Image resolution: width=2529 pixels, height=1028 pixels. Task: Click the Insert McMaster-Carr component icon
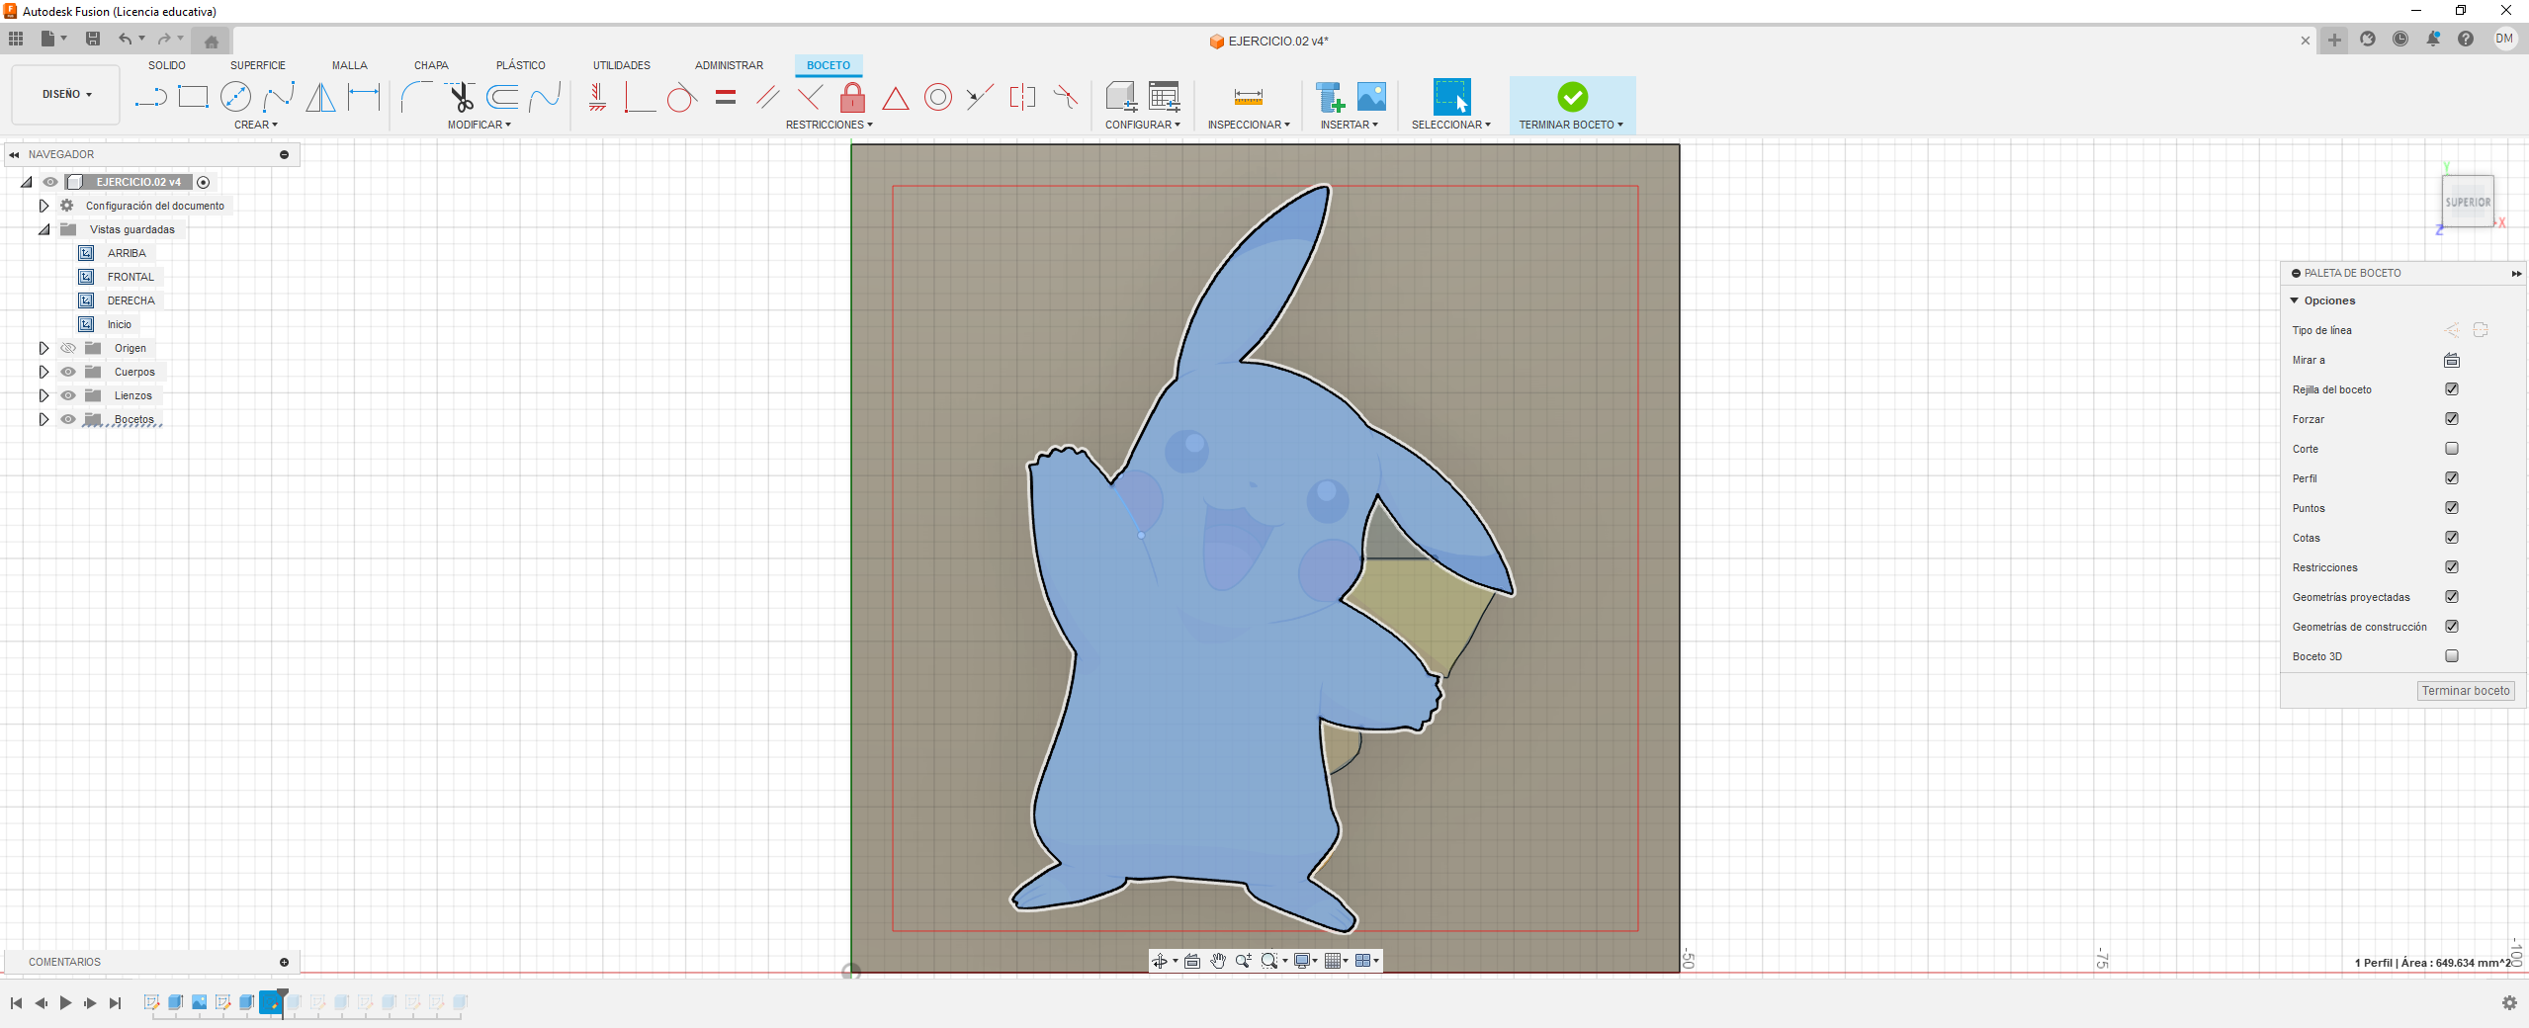point(1330,97)
